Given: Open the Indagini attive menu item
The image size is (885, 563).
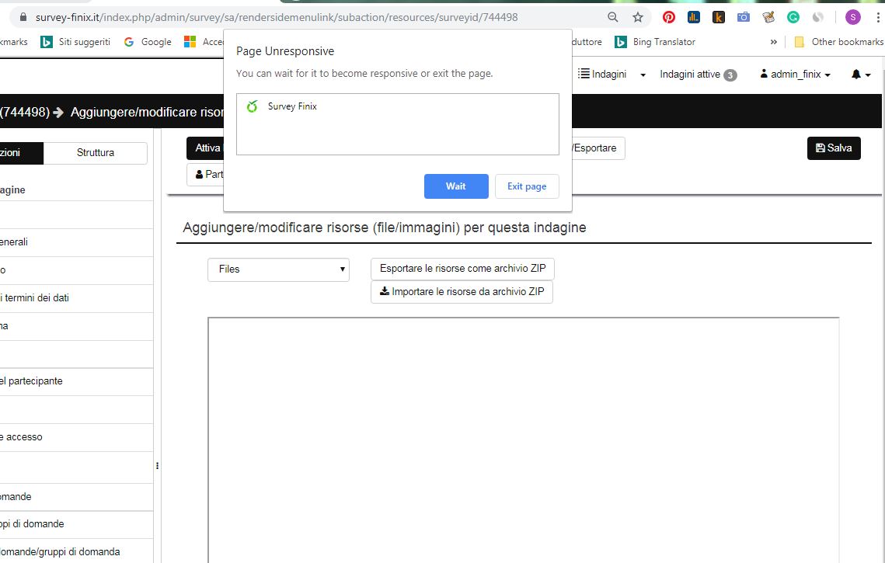Looking at the screenshot, I should pyautogui.click(x=698, y=75).
